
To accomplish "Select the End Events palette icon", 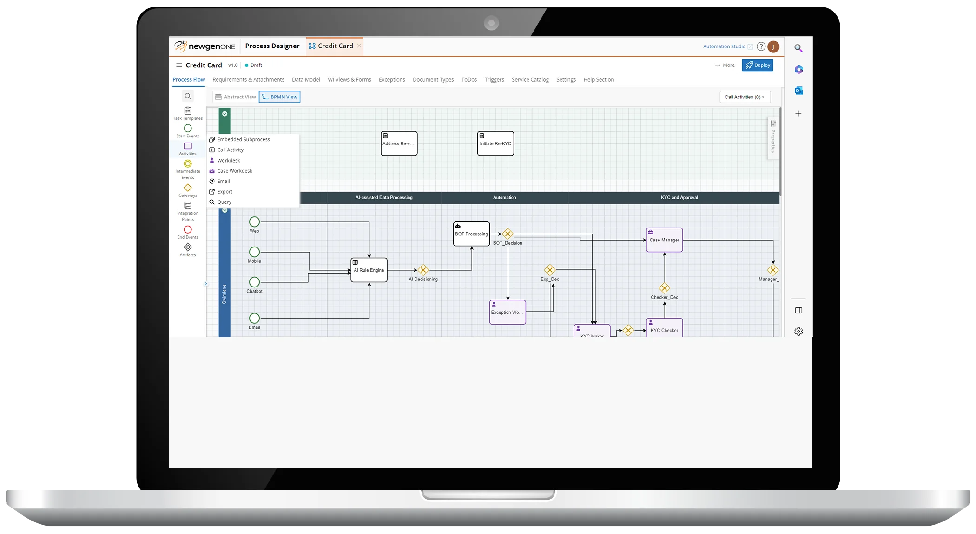I will point(188,230).
